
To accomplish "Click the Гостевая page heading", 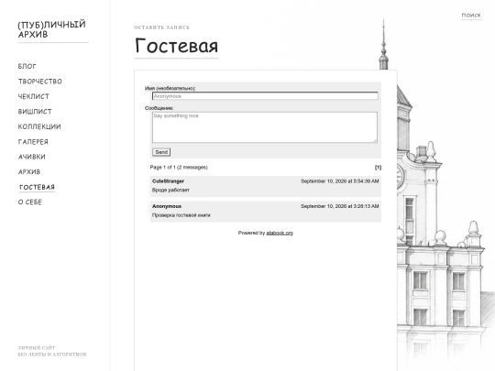I will coord(177,46).
